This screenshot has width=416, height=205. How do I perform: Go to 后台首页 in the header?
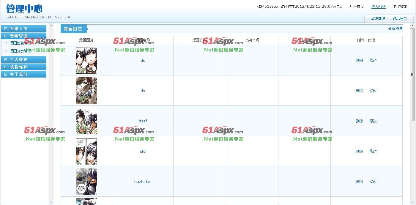coord(357,7)
